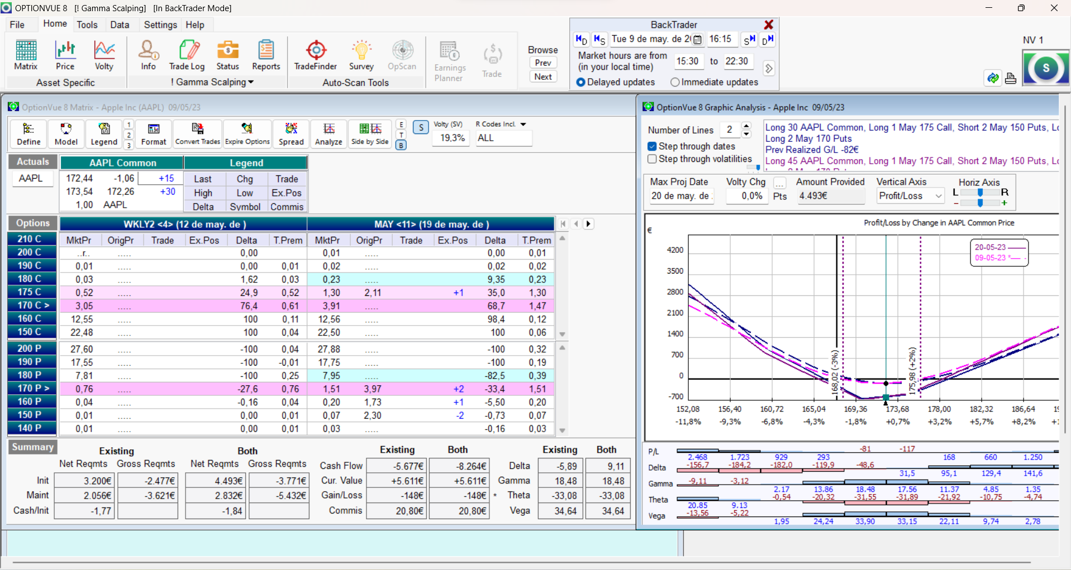Open the R Codes Incl. dropdown

(523, 124)
